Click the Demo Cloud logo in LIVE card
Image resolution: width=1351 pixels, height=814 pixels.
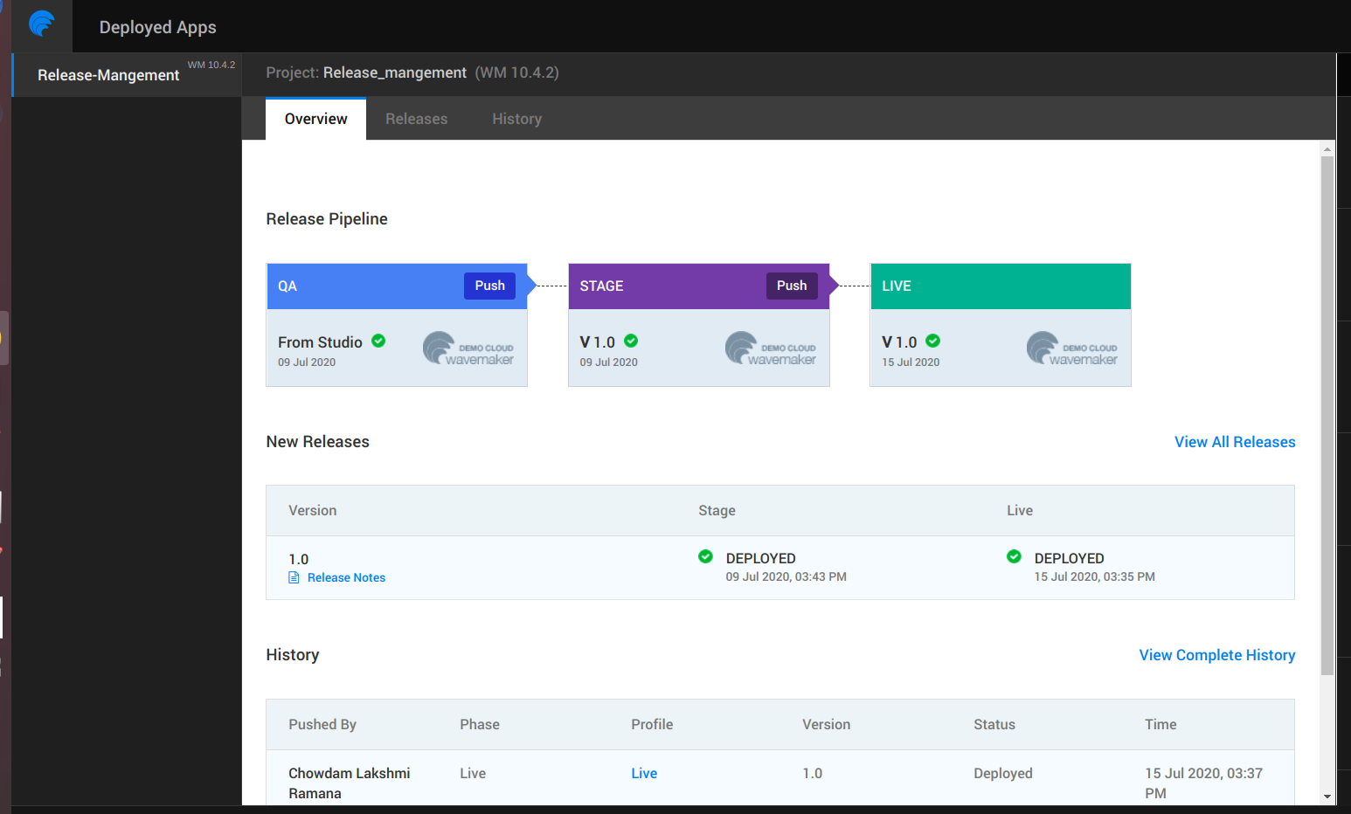1071,348
